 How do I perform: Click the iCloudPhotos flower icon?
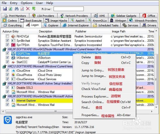tap(13, 75)
